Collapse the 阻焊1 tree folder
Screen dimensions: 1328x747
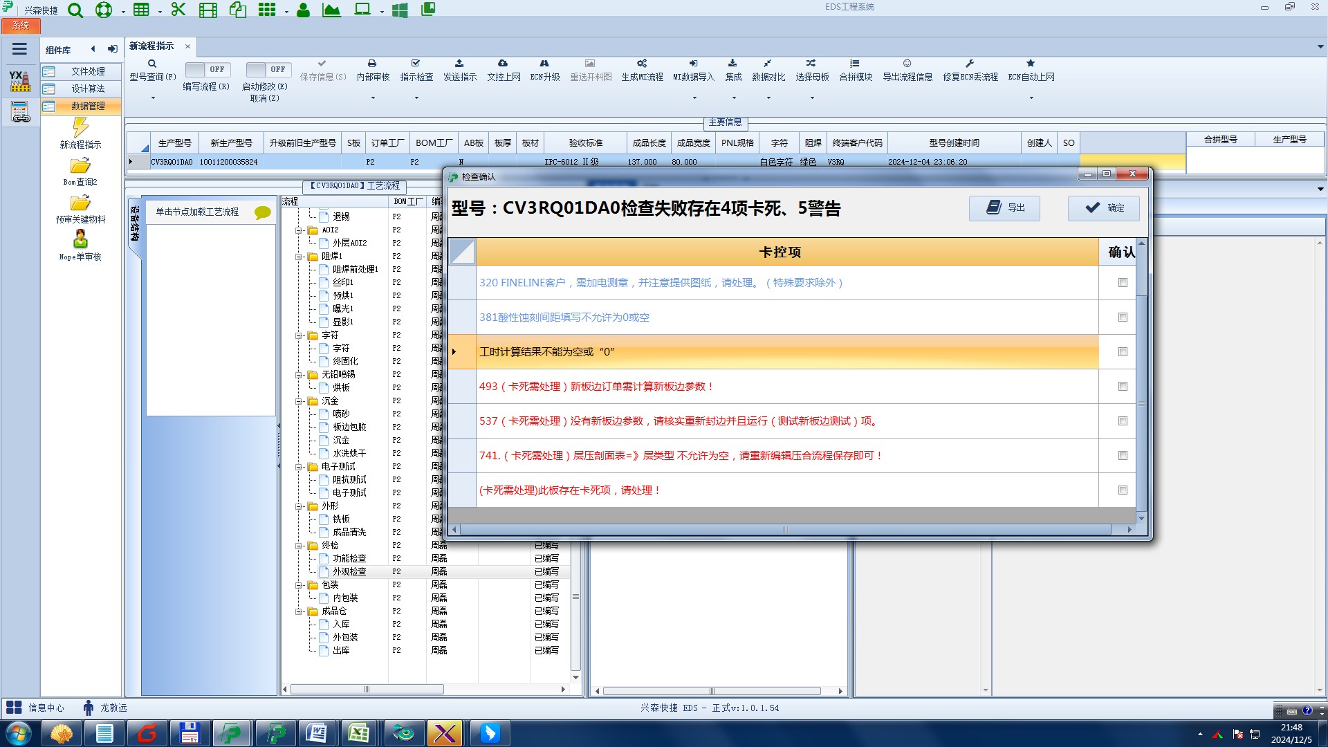tap(299, 257)
